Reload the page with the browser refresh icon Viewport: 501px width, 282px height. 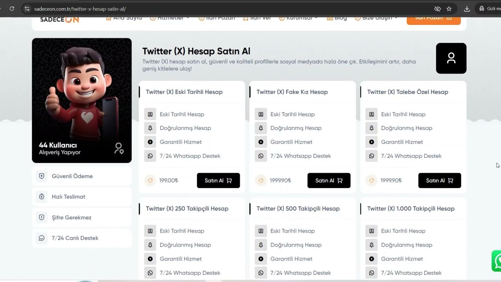point(12,9)
